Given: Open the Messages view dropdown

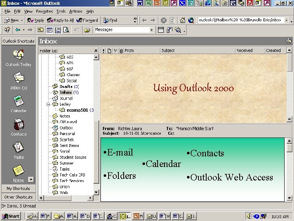Looking at the screenshot, I should tap(151, 30).
